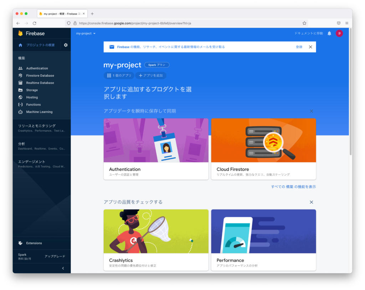Open the my-project project switcher dropdown
This screenshot has width=365, height=290.
[x=86, y=33]
